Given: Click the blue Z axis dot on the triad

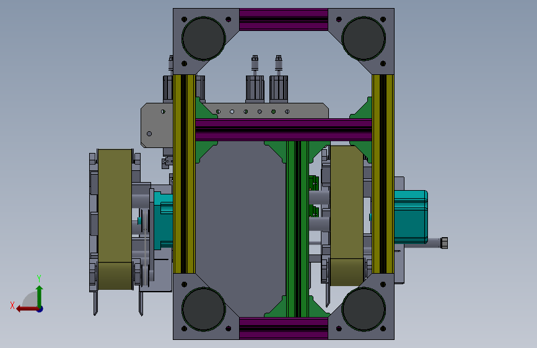Looking at the screenshot, I should pos(40,309).
